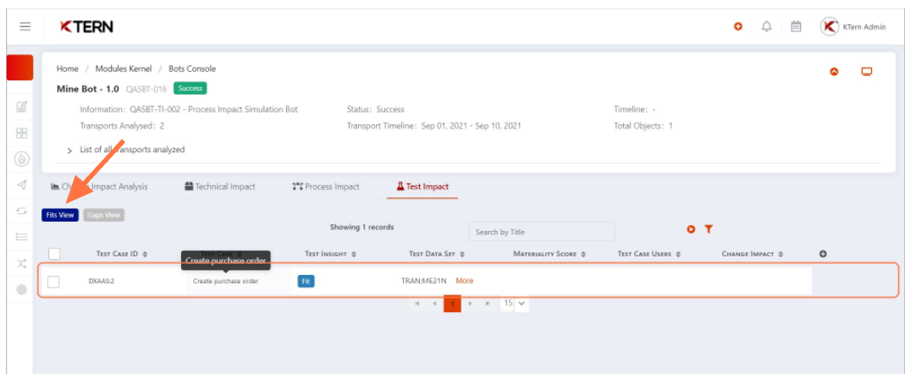The width and height of the screenshot is (905, 374).
Task: Tick the checkbox for row DXAAS:2
Action: point(53,281)
